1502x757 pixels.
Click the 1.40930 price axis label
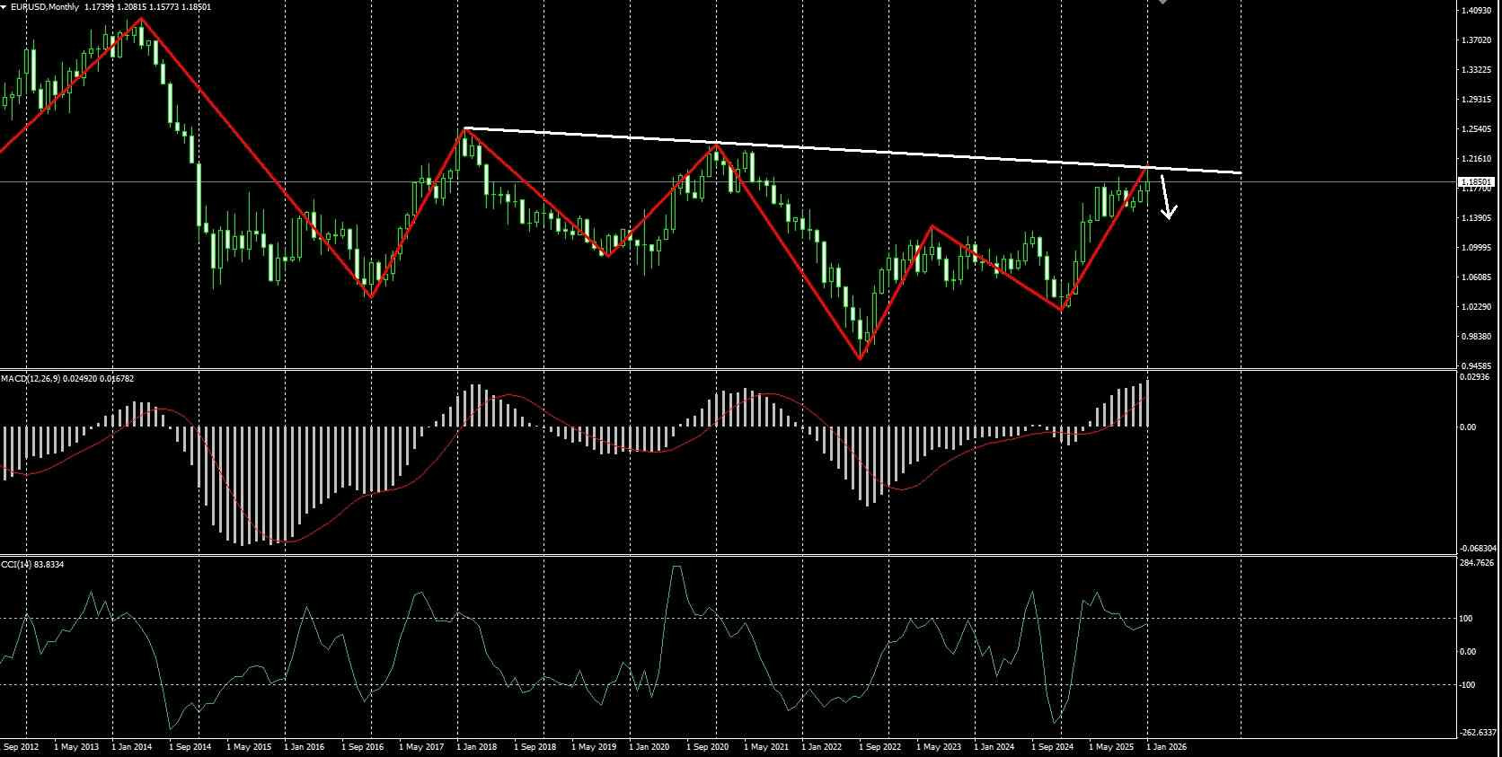(1477, 11)
